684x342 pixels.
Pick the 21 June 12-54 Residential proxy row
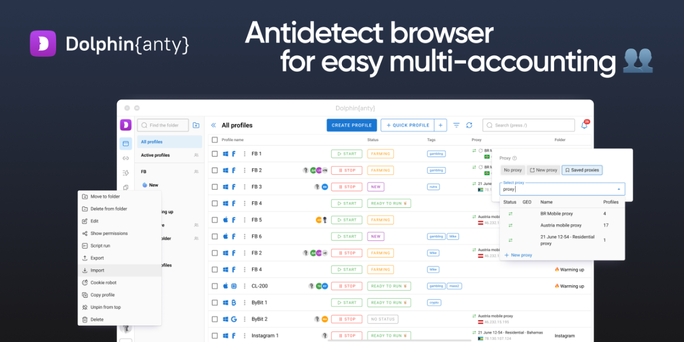tap(562, 240)
